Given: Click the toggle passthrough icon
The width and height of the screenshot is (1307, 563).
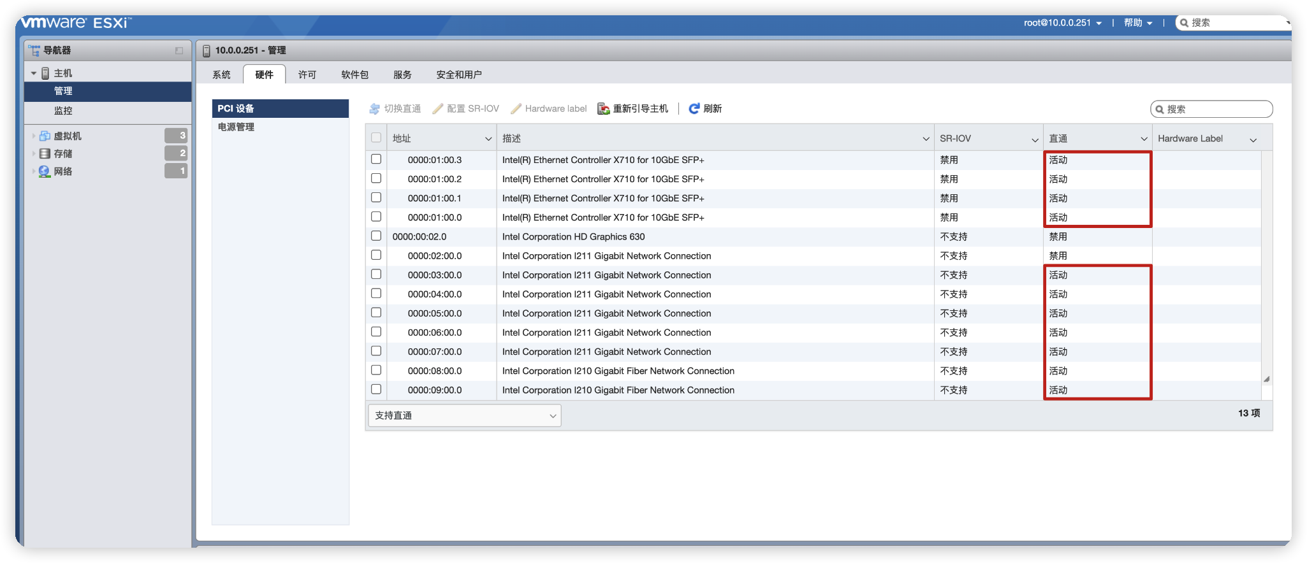Looking at the screenshot, I should pos(374,109).
